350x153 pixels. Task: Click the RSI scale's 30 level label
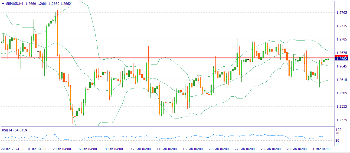point(337,140)
